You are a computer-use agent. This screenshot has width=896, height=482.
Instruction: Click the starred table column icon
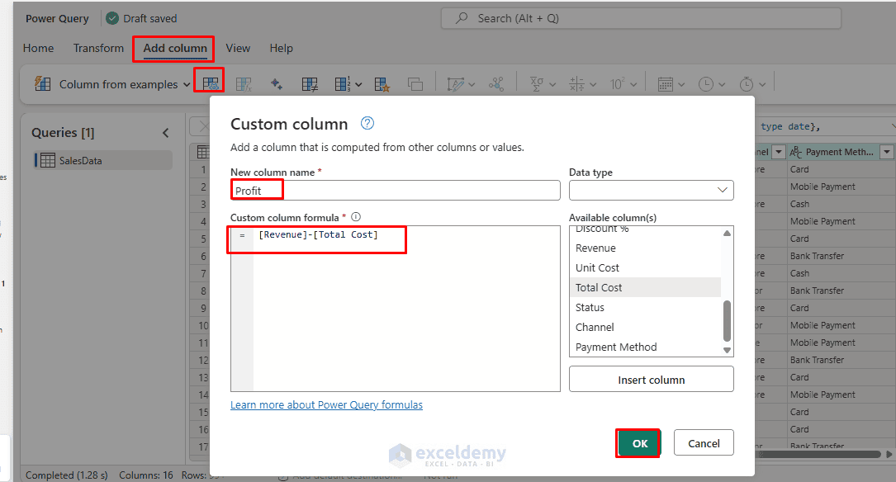point(382,84)
